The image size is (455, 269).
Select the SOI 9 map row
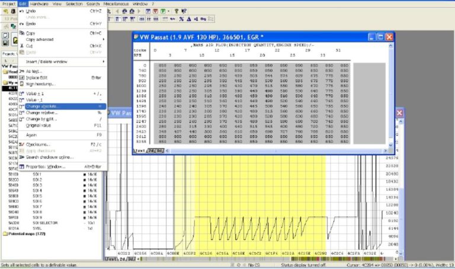pos(52,217)
